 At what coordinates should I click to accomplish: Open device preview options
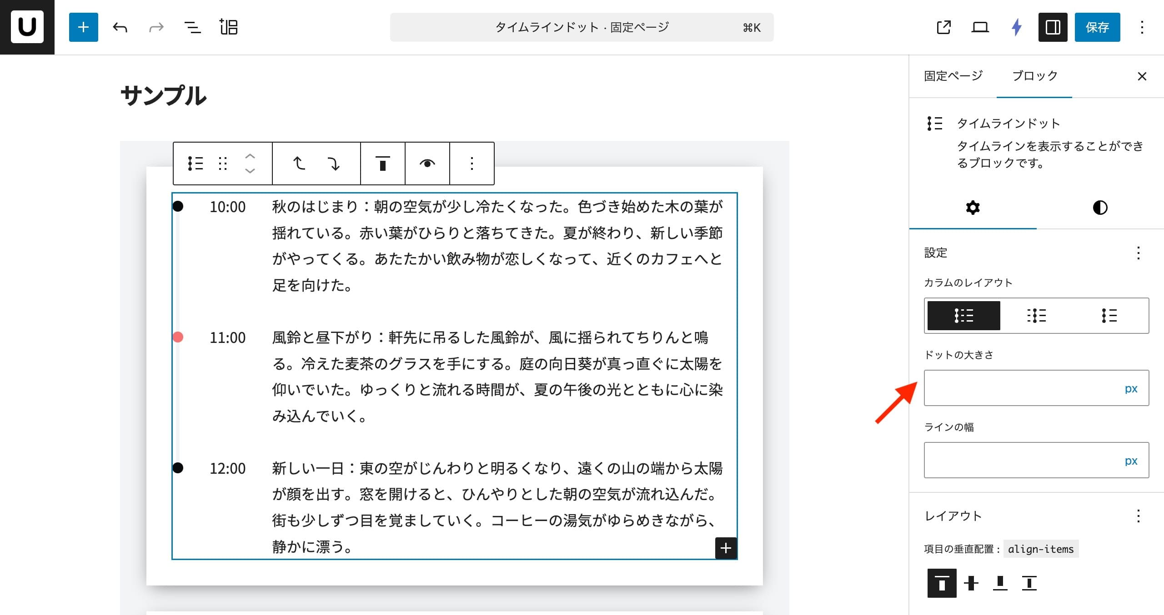[x=980, y=27]
